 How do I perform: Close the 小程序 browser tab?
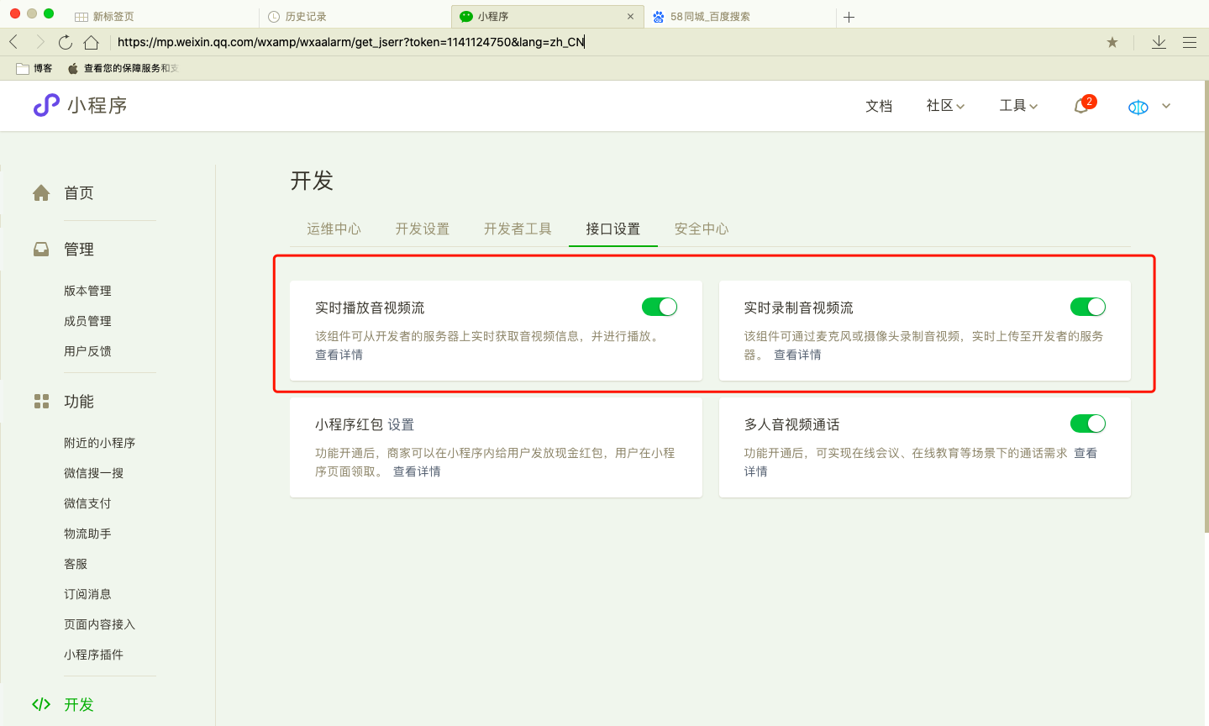point(630,16)
